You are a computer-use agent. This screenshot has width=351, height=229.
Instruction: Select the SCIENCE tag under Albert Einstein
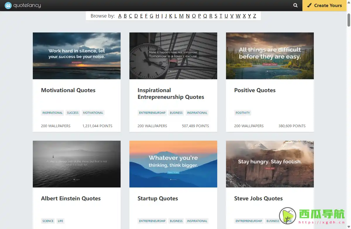48,221
